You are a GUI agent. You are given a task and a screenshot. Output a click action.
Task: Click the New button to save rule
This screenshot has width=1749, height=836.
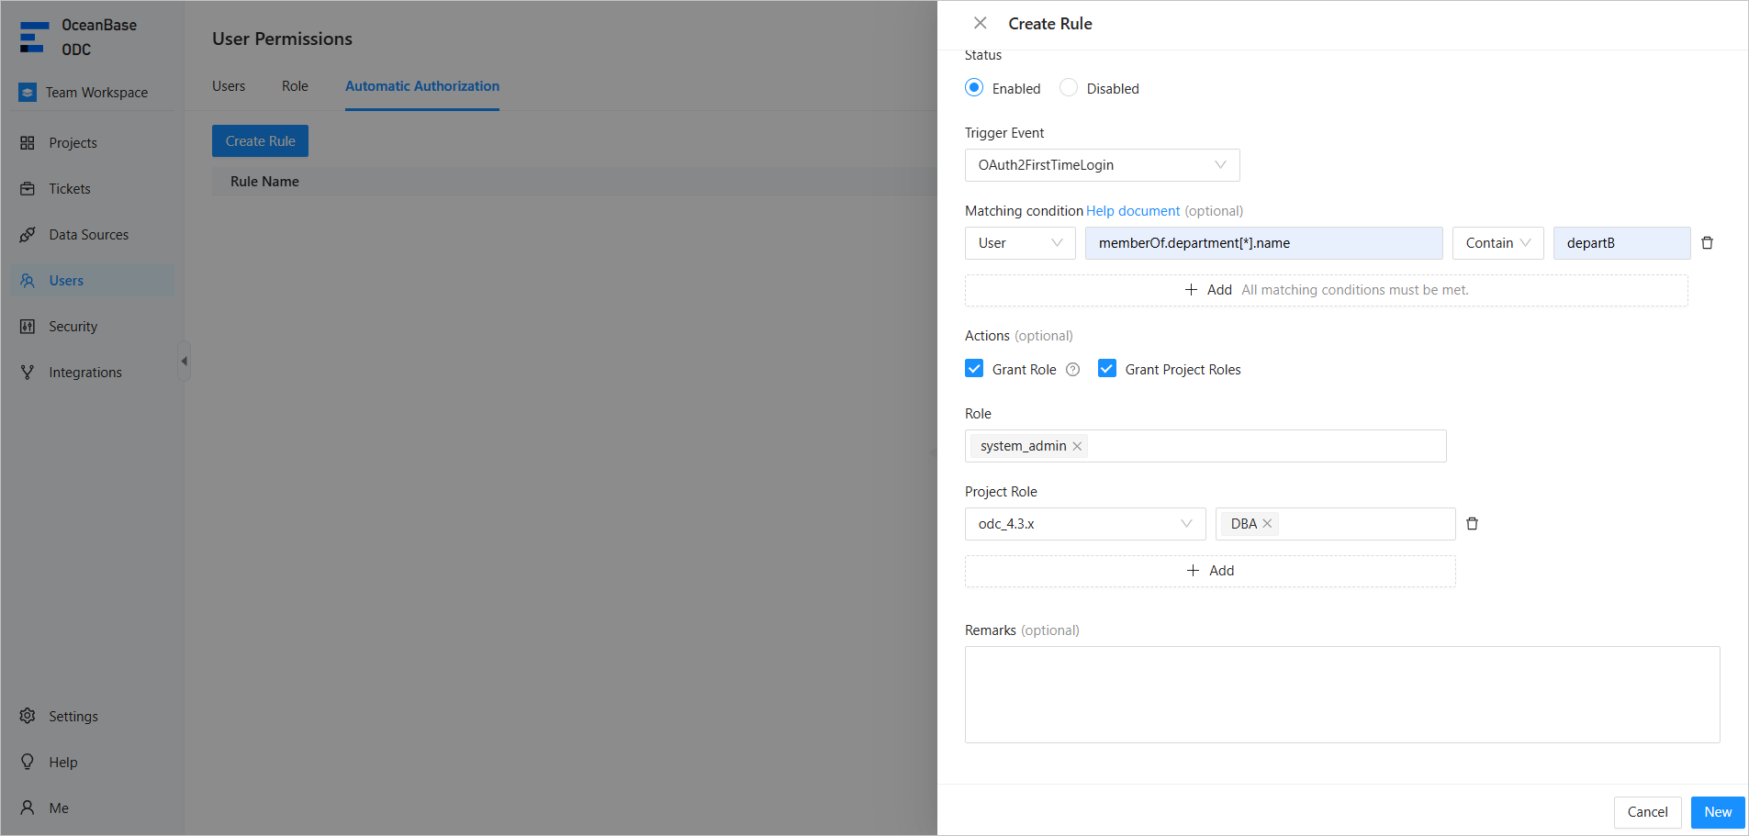point(1717,812)
